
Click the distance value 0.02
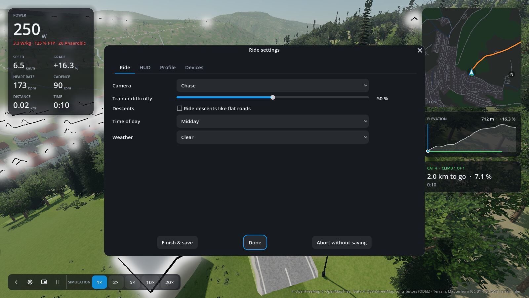pos(21,105)
